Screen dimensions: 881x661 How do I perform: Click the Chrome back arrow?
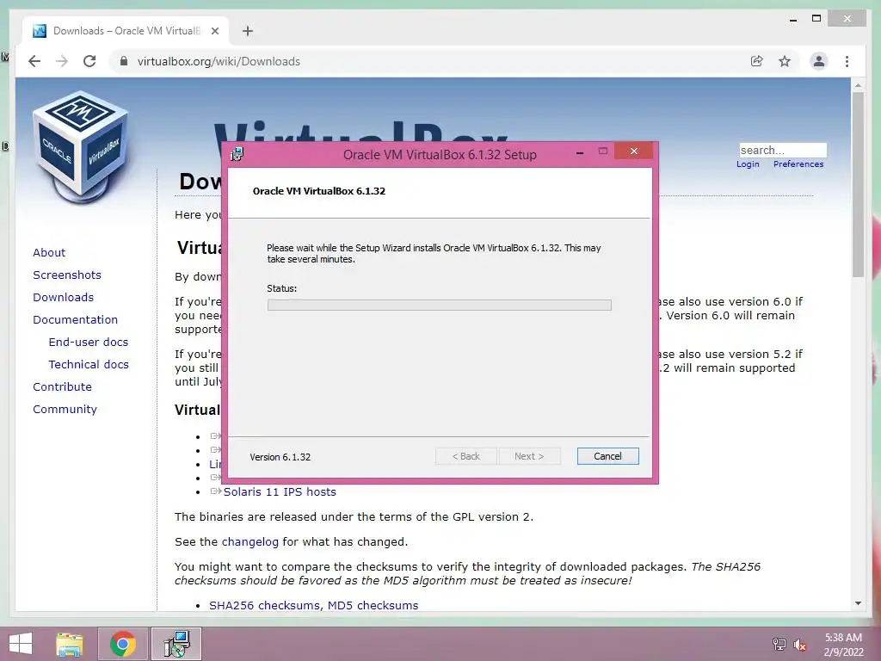point(34,61)
